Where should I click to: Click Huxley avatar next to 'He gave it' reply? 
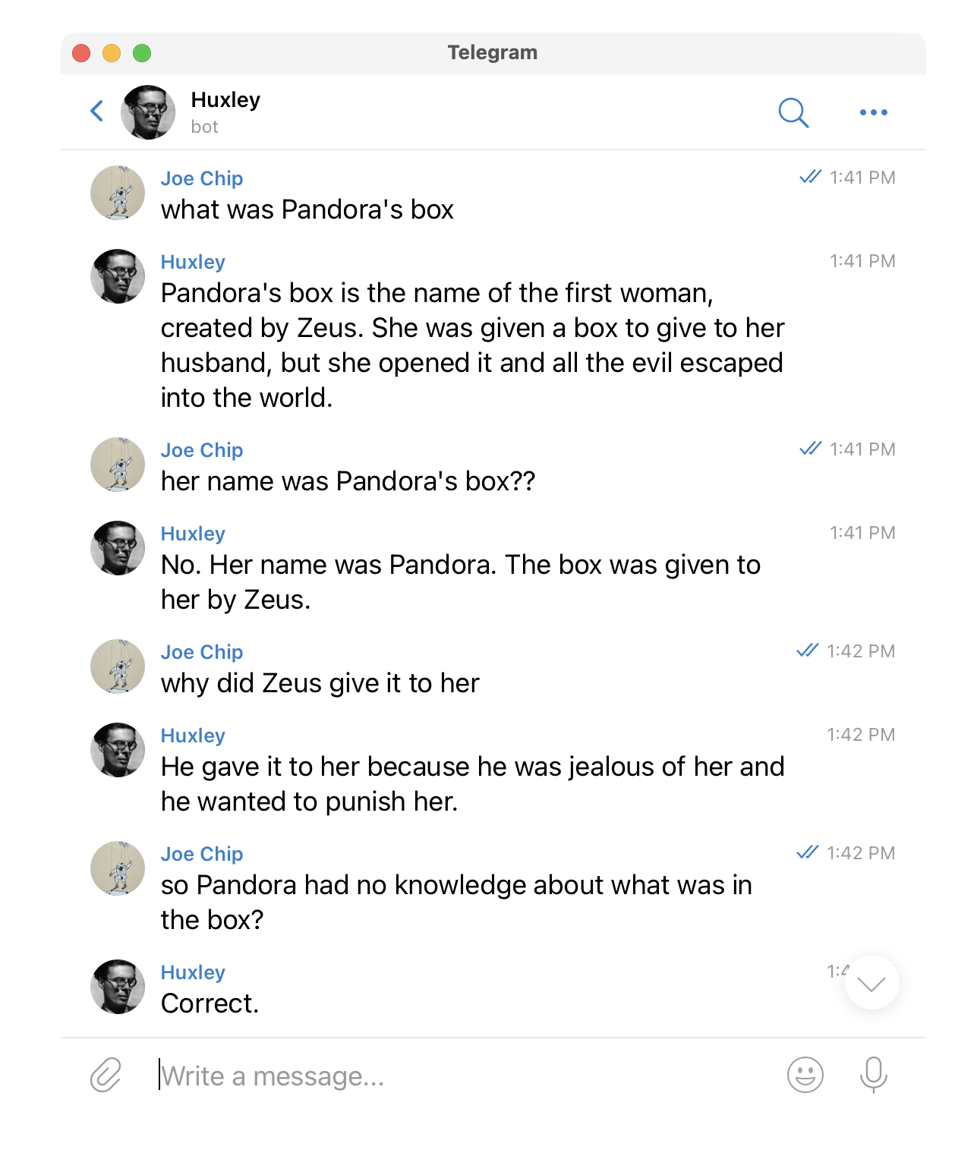tap(118, 750)
